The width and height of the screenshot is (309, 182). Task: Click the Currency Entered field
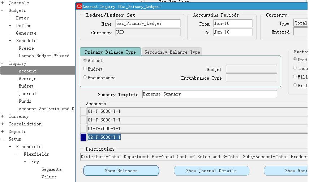301,31
